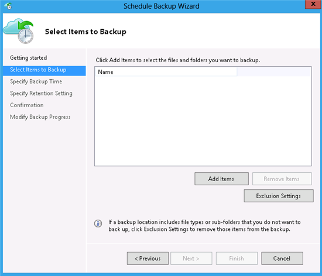
Task: Open the Confirmation step
Action: tap(27, 105)
